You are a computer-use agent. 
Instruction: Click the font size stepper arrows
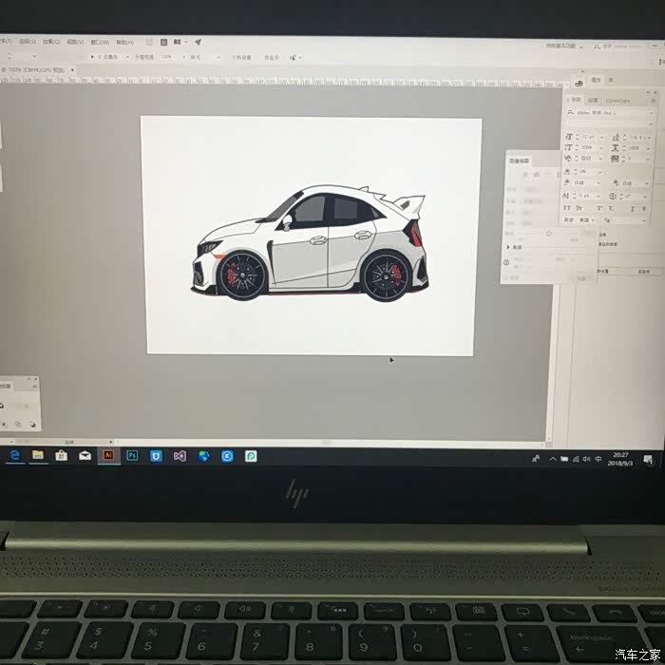coord(578,137)
